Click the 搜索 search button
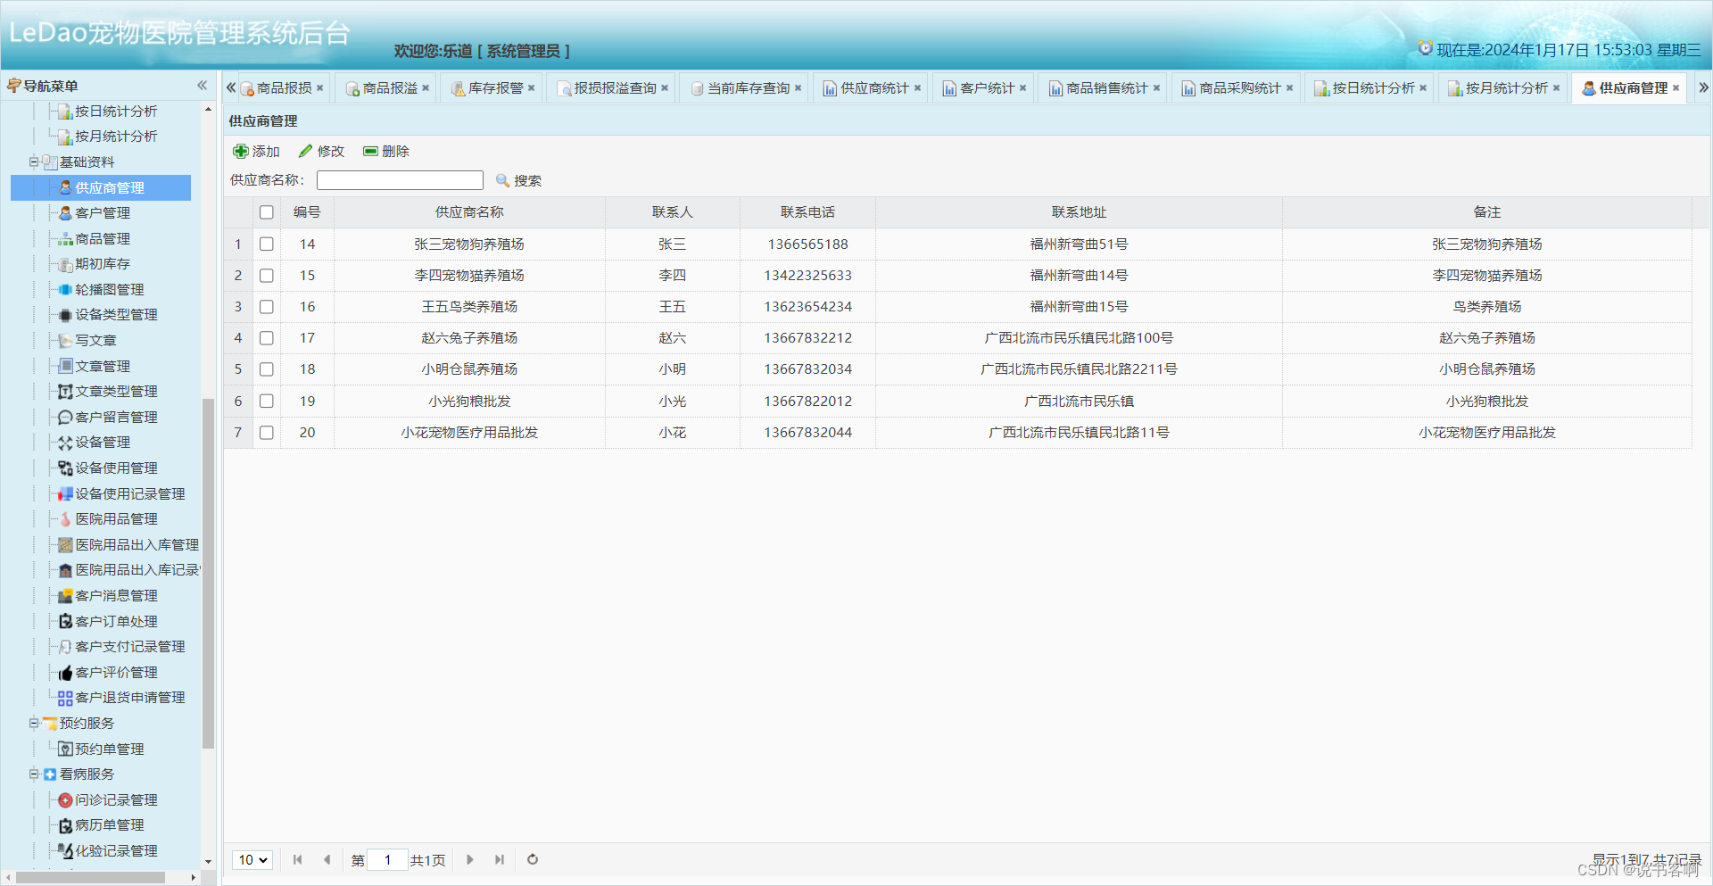This screenshot has height=886, width=1713. tap(528, 180)
